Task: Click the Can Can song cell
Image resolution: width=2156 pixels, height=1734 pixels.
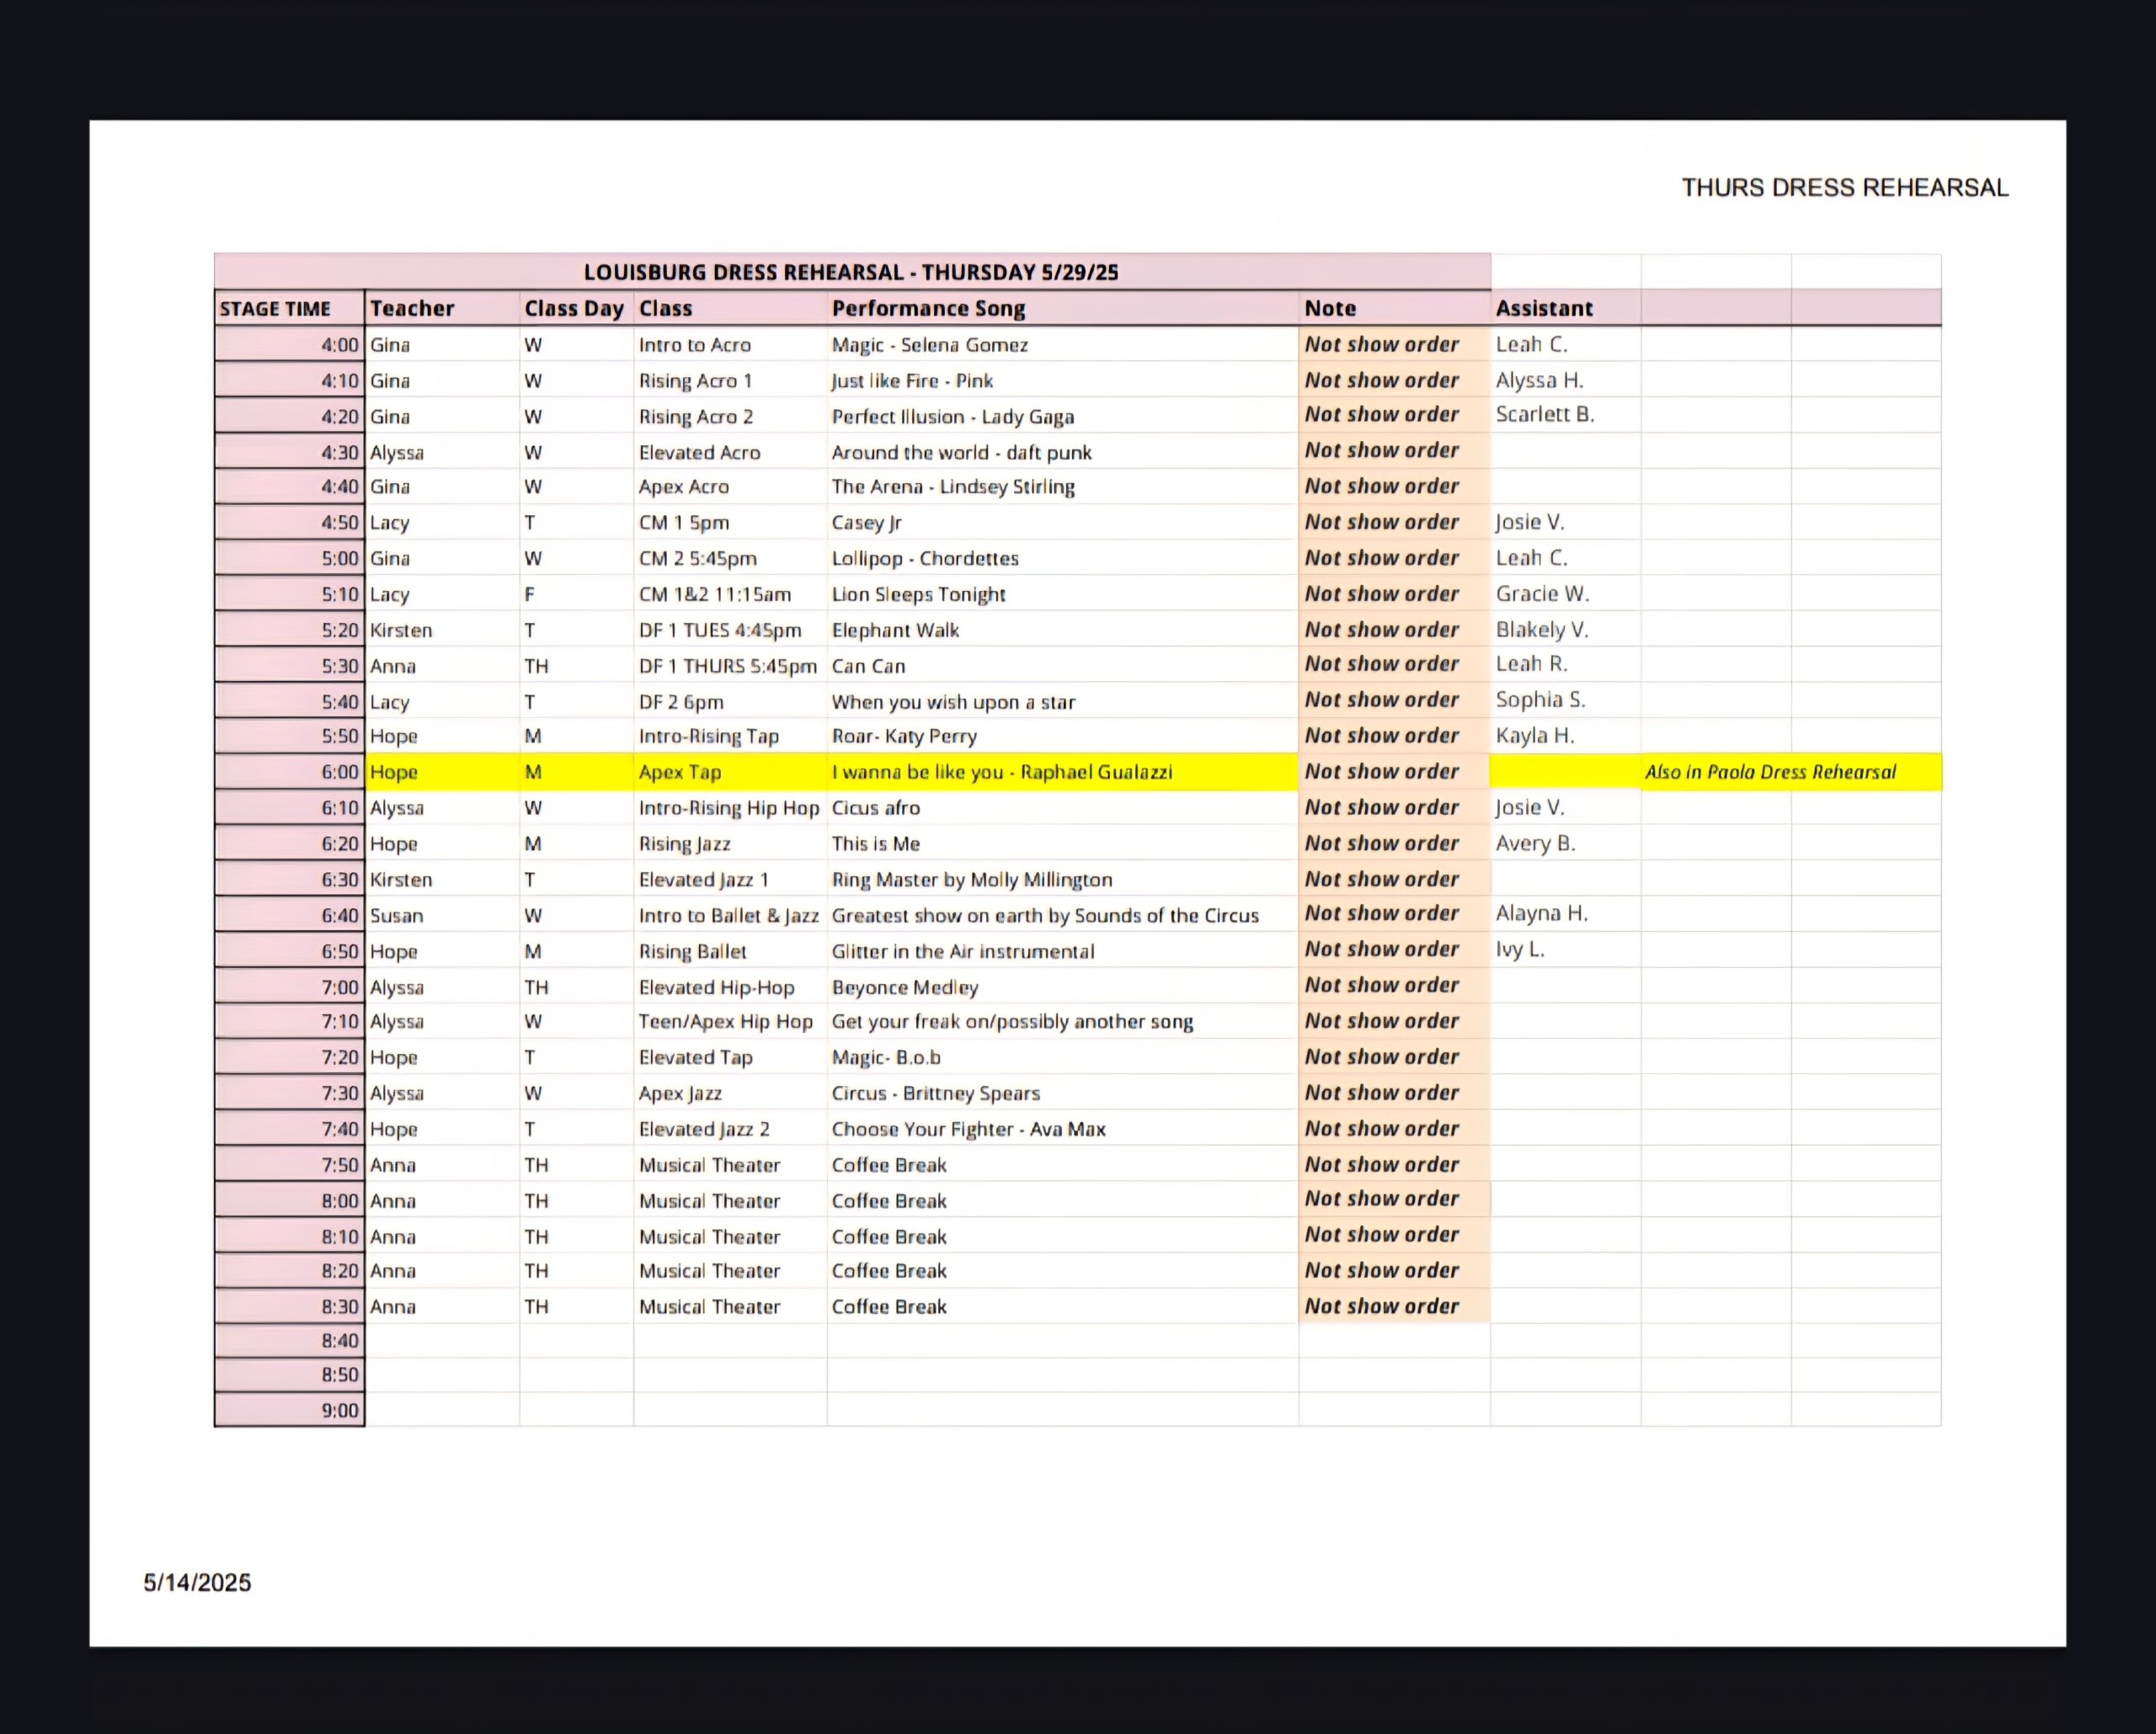Action: point(1062,667)
